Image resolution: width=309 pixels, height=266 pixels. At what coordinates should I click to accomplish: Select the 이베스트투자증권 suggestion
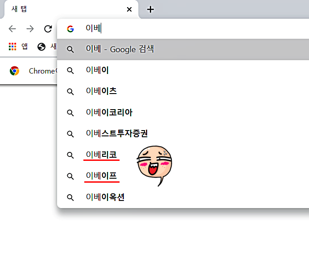(116, 134)
